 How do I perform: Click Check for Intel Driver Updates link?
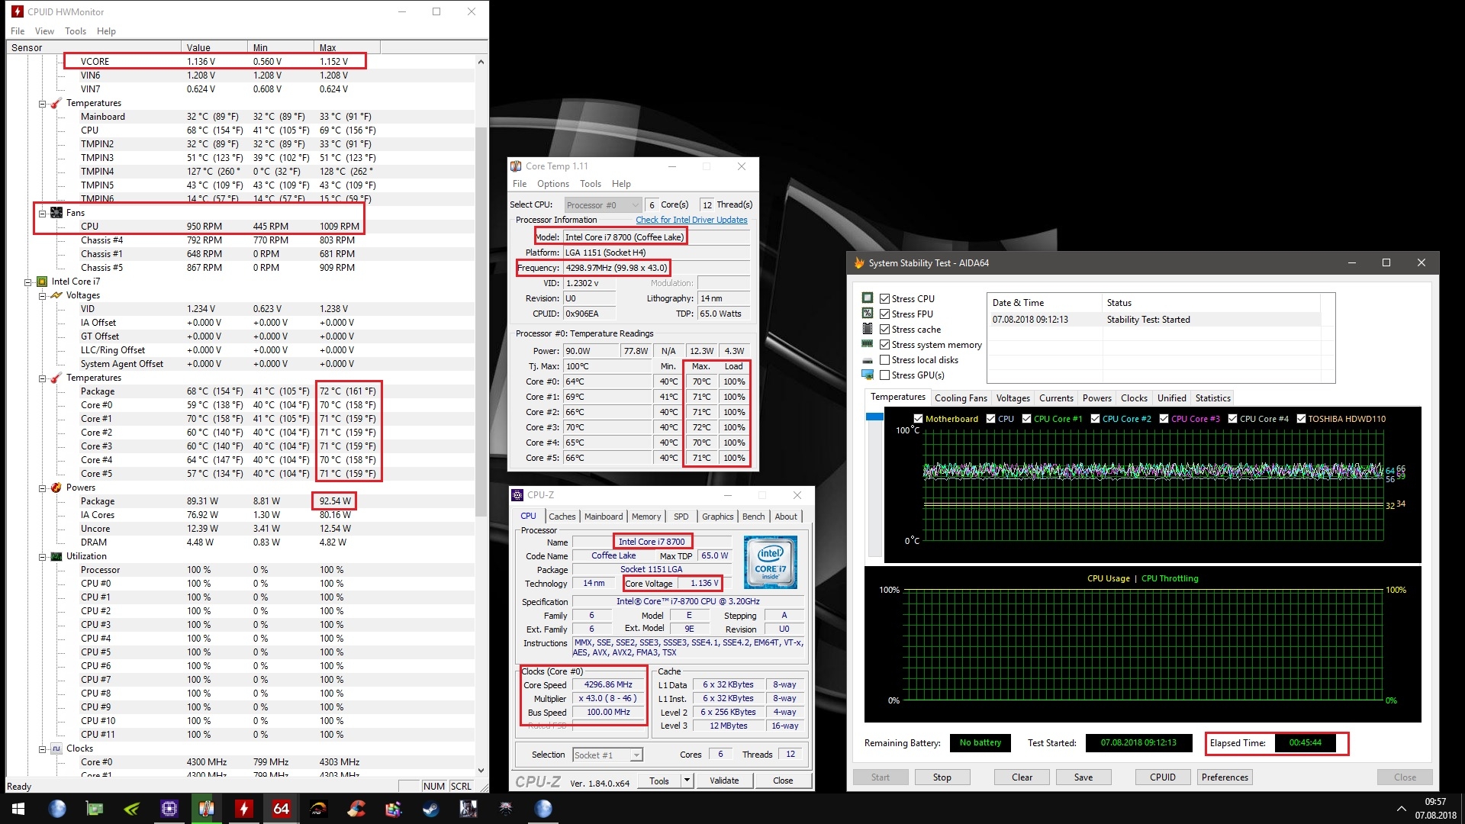tap(691, 220)
